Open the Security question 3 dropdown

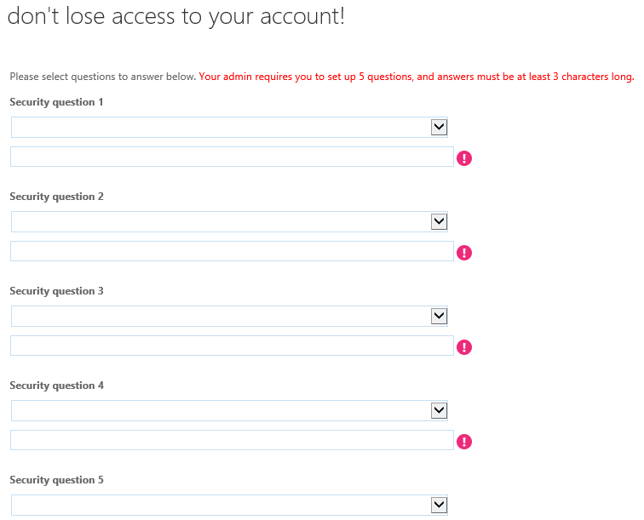coord(229,316)
